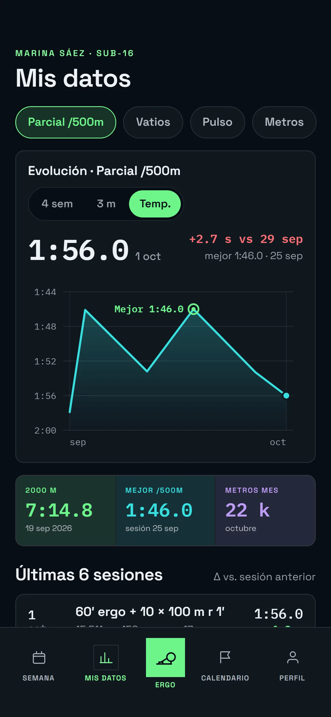Open the Metros Mes 22 k card
The image size is (331, 717).
pyautogui.click(x=265, y=511)
